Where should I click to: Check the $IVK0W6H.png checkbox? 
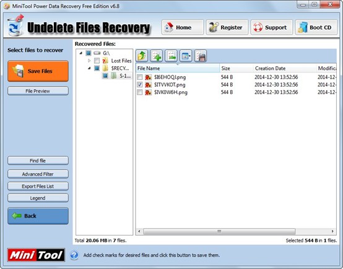click(x=139, y=92)
